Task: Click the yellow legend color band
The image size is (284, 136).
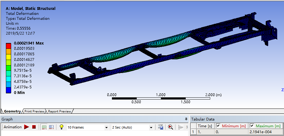Action: (x=8, y=57)
